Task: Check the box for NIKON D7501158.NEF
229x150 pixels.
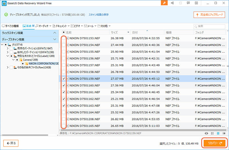Action: point(64,72)
